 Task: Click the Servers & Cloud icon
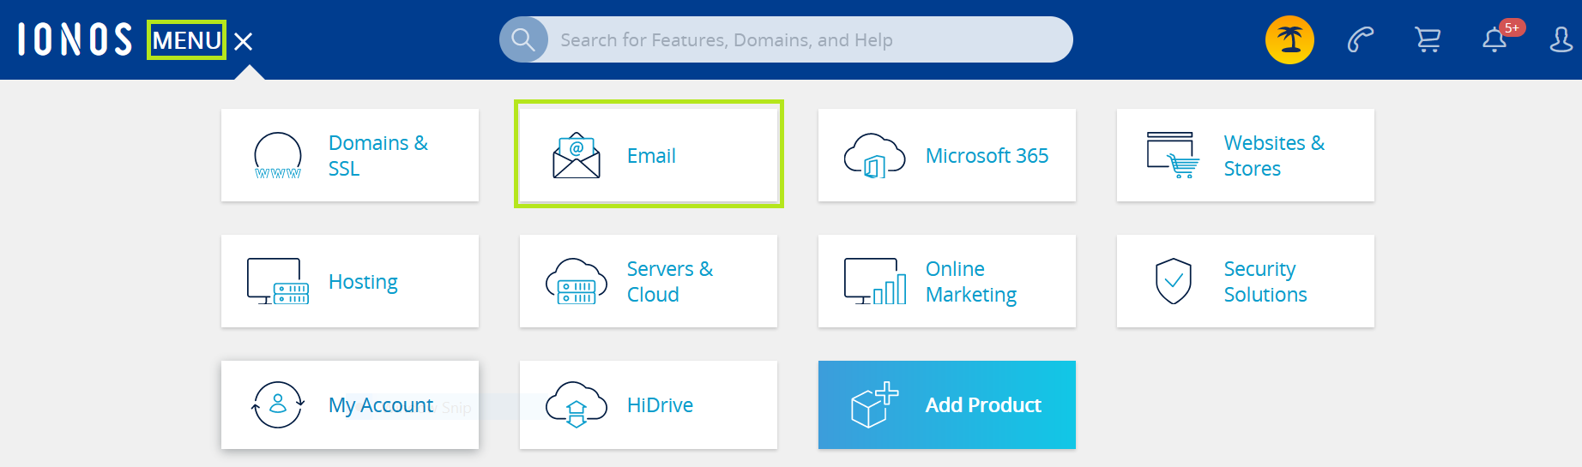(577, 282)
